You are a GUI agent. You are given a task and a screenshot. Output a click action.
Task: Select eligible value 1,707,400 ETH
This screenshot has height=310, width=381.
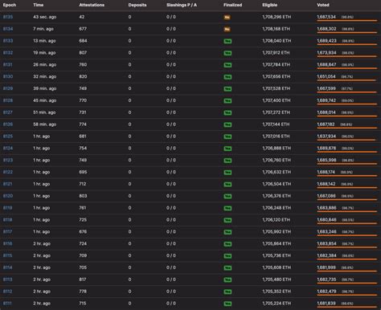[x=277, y=100]
